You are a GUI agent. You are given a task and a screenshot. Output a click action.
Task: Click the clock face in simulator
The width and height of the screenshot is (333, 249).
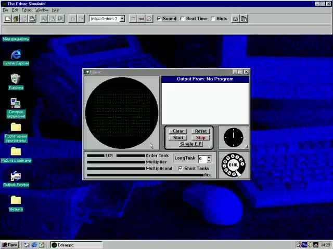pos(233,137)
